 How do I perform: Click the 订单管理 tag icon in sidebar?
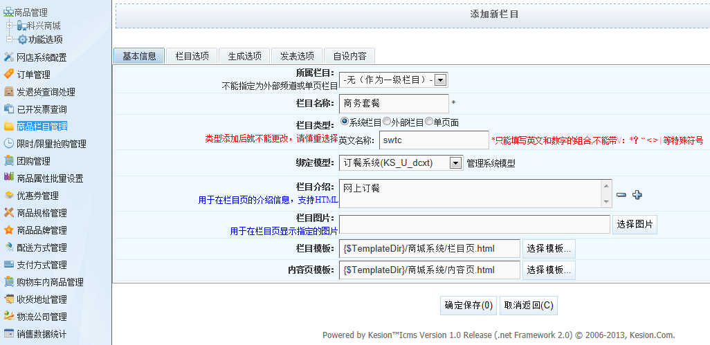pos(9,75)
